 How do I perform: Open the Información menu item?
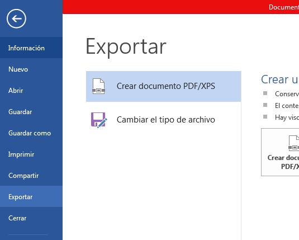tap(31, 48)
